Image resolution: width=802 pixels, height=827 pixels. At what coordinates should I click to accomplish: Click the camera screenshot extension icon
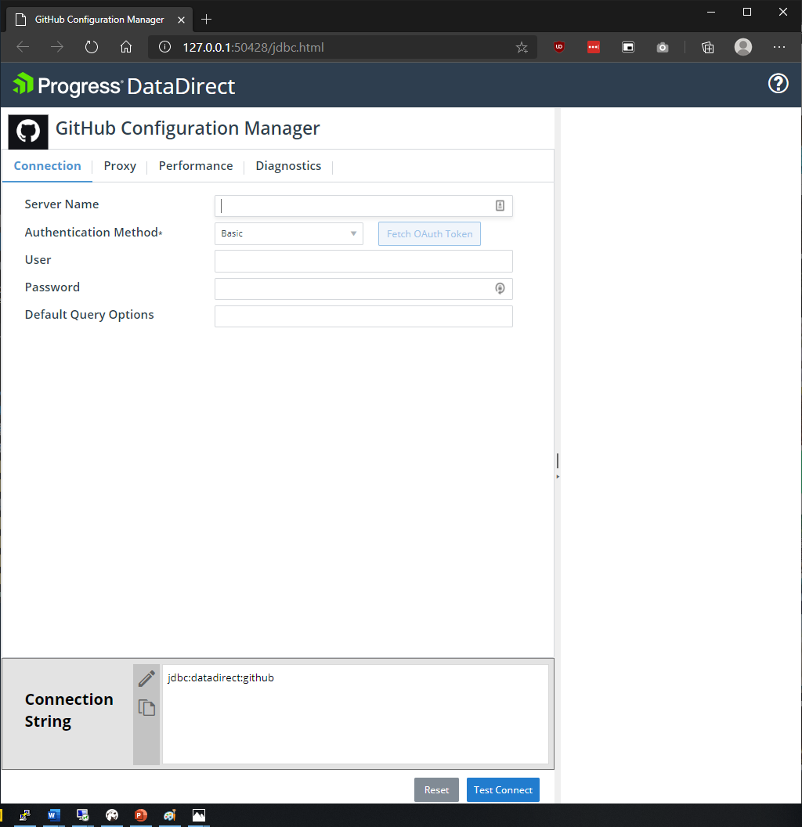click(x=662, y=48)
